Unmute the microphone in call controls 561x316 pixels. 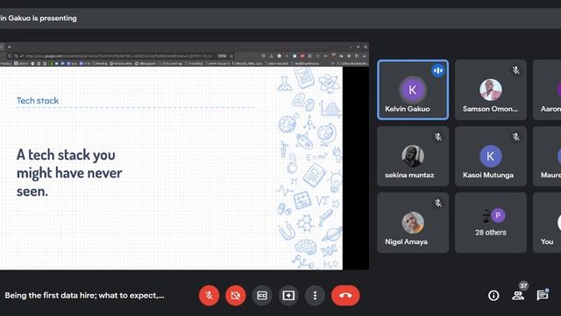click(209, 296)
